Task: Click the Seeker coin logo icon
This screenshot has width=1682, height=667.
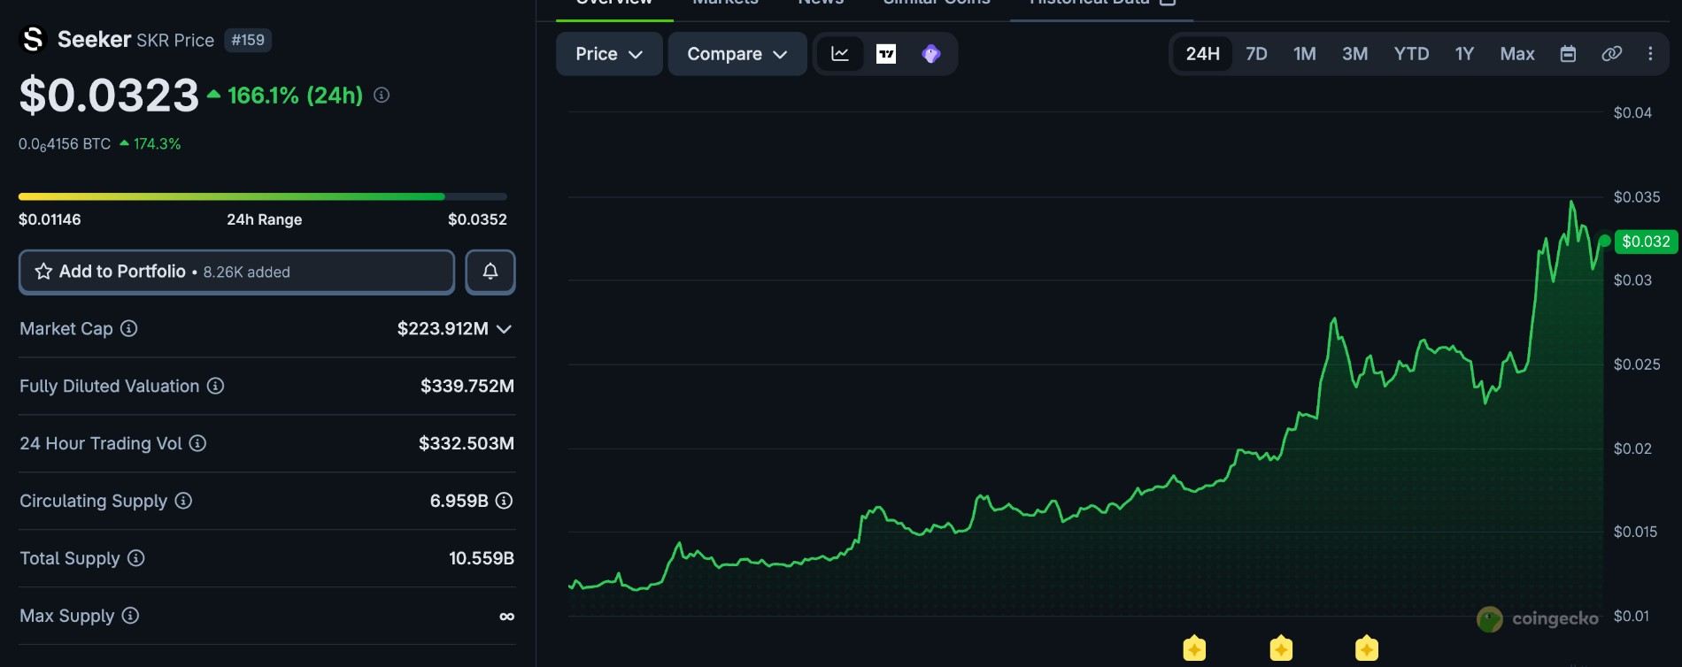Action: 33,39
